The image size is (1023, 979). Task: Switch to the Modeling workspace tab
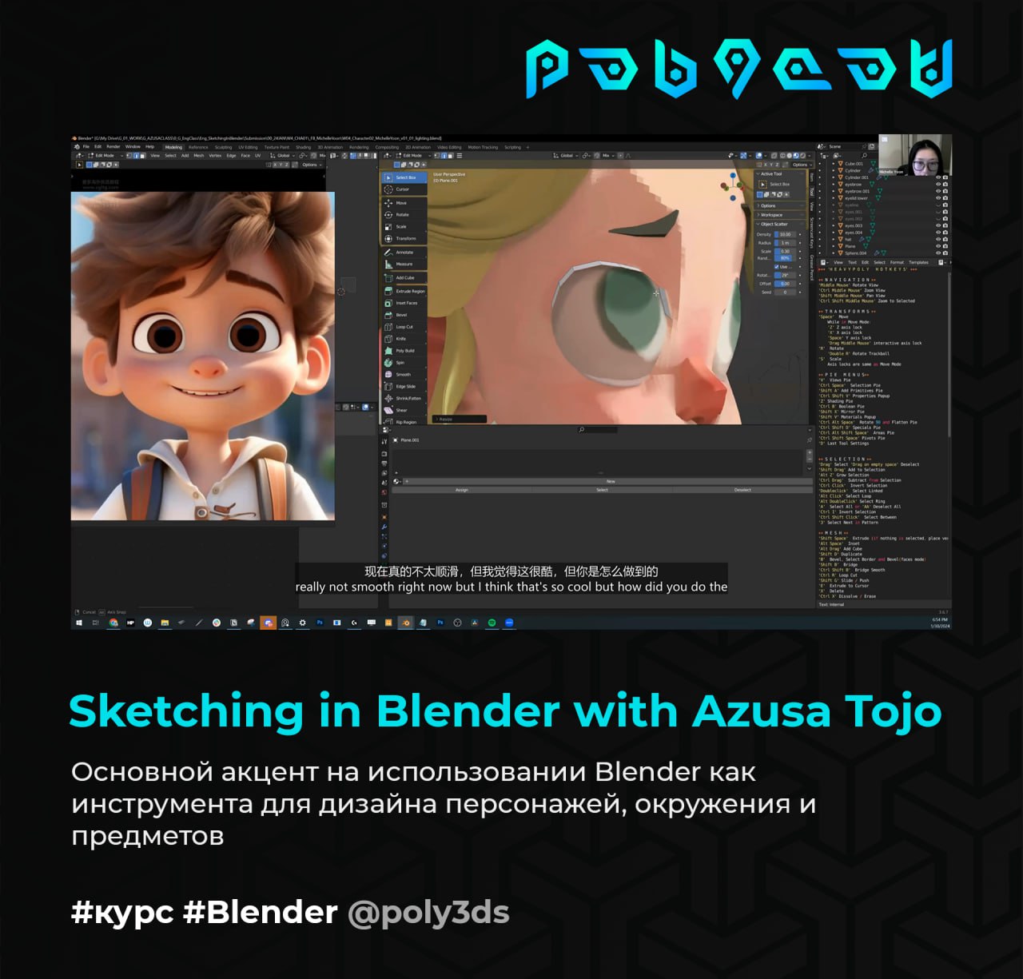[173, 147]
